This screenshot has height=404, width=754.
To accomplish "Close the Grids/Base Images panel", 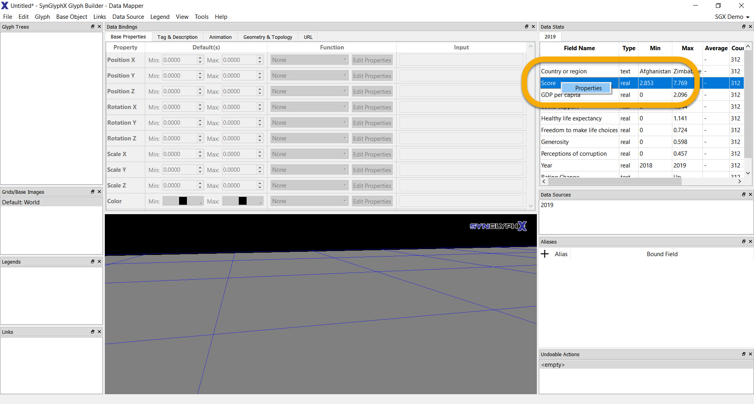I will [99, 192].
